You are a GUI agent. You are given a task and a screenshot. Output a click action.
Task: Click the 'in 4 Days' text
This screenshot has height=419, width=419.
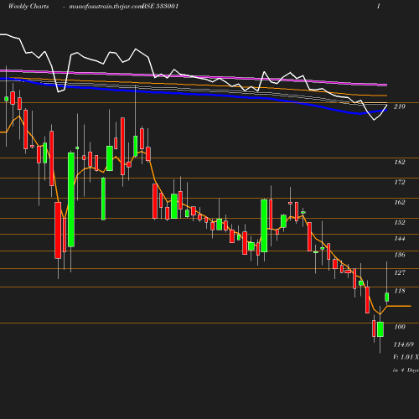tap(406, 370)
